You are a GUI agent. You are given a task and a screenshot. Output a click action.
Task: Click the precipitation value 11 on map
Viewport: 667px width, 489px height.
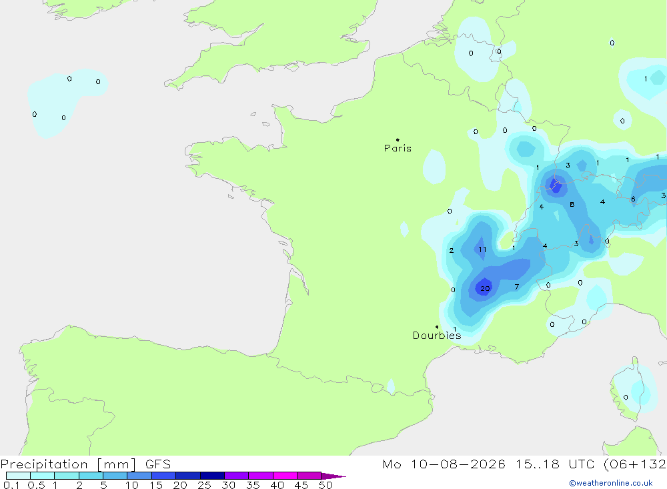click(482, 250)
